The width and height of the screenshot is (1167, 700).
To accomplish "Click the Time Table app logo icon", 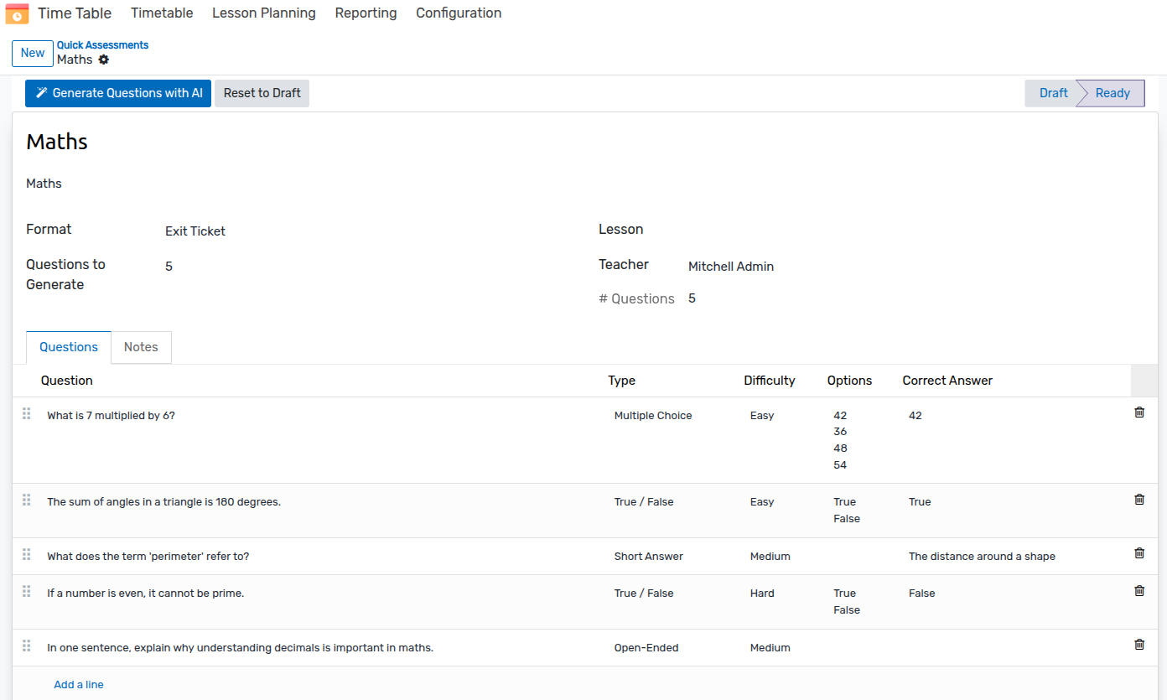I will tap(17, 13).
